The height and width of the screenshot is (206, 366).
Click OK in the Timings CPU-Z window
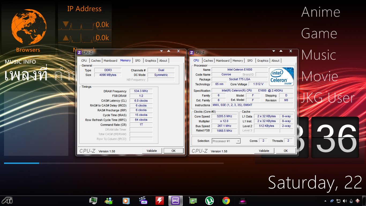174,151
